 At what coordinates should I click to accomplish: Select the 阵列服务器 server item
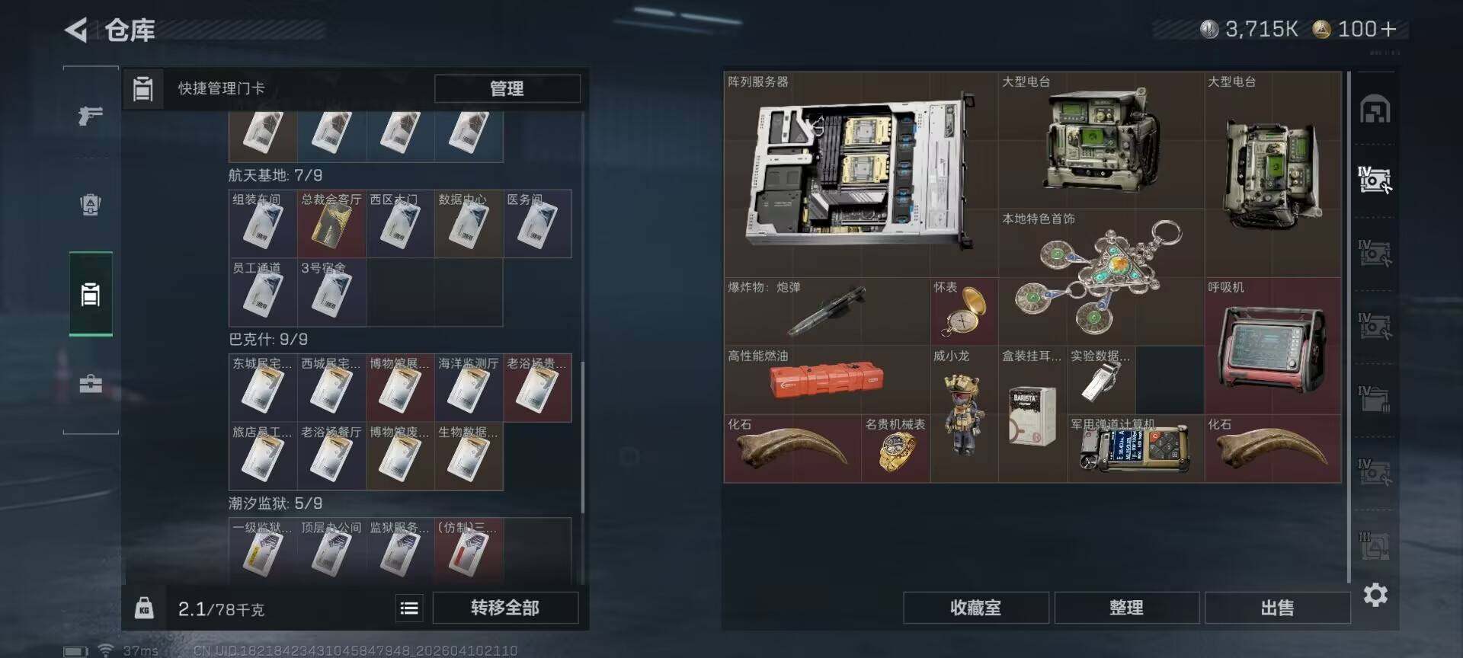pos(861,174)
